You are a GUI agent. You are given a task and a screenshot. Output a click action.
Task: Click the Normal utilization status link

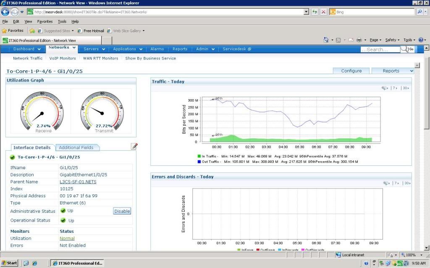(67, 238)
